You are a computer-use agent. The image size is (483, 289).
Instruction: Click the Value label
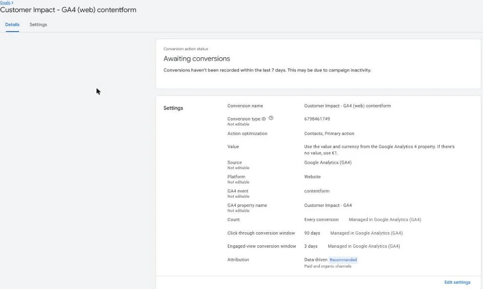pyautogui.click(x=233, y=147)
